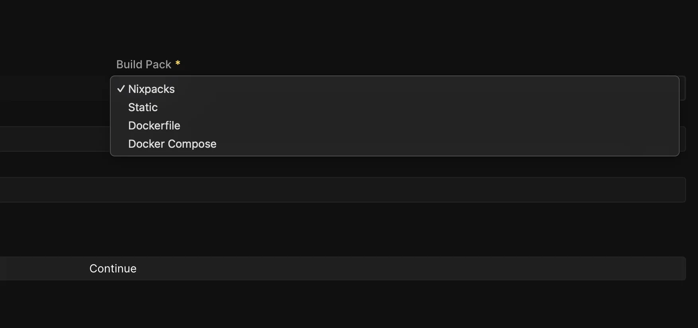Screen dimensions: 698x328
Task: Click the empty area above the Build Pack label
Action: tap(342, 28)
